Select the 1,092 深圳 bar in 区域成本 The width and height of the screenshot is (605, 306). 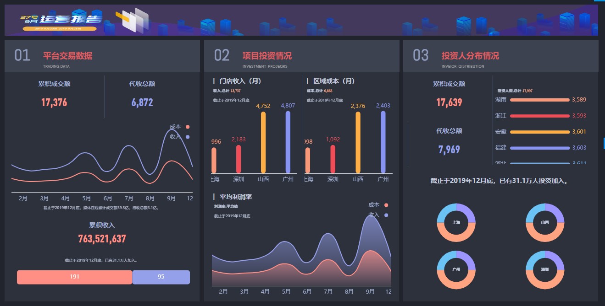pyautogui.click(x=333, y=159)
